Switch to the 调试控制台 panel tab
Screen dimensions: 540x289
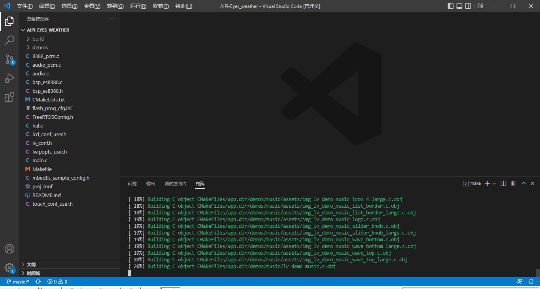[175, 184]
